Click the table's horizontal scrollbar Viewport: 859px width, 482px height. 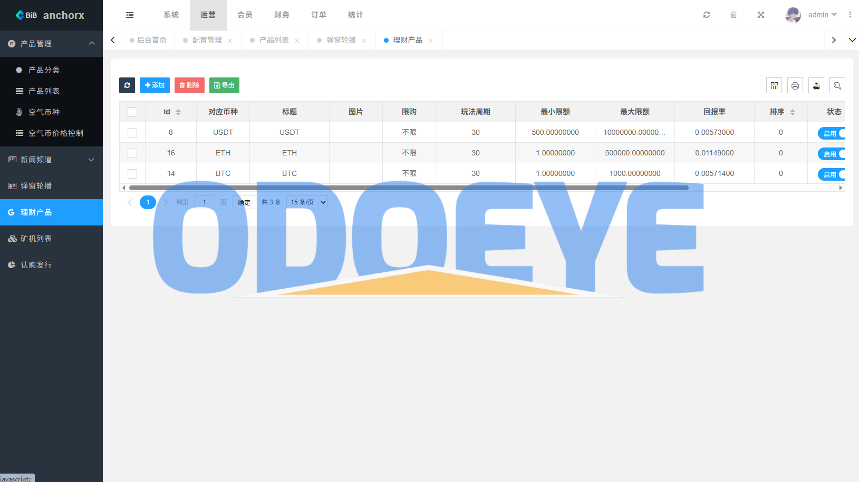(x=409, y=188)
